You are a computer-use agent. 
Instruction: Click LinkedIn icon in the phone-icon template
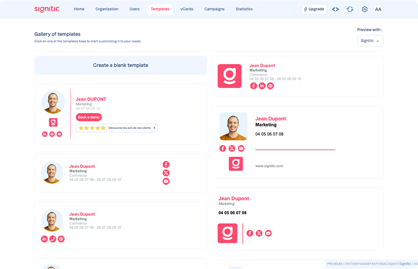[x=44, y=239]
